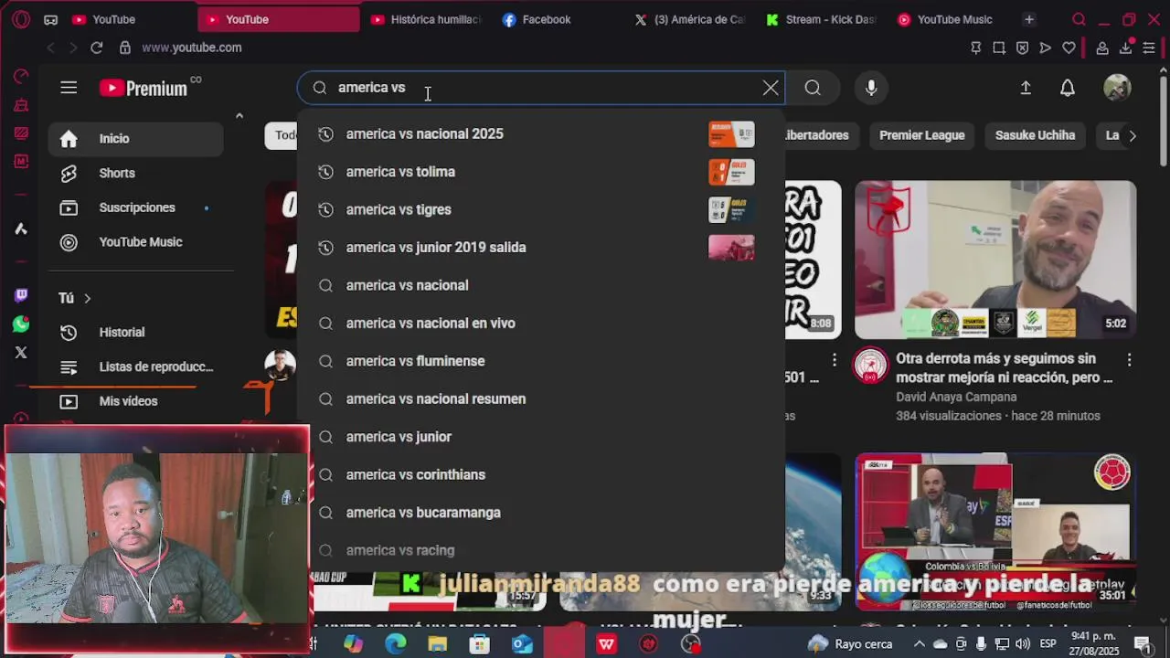This screenshot has width=1170, height=658.
Task: Expand the Tú section chevron
Action: tap(88, 298)
